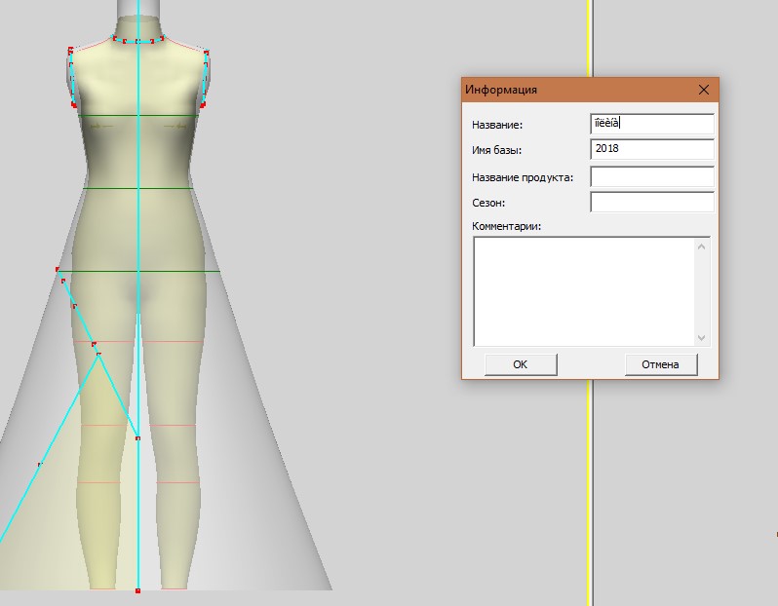The width and height of the screenshot is (778, 606).
Task: Click inside the Комментарии text area
Action: (x=583, y=290)
